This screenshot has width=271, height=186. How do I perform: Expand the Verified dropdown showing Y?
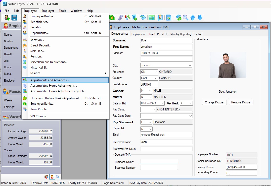coord(190,103)
